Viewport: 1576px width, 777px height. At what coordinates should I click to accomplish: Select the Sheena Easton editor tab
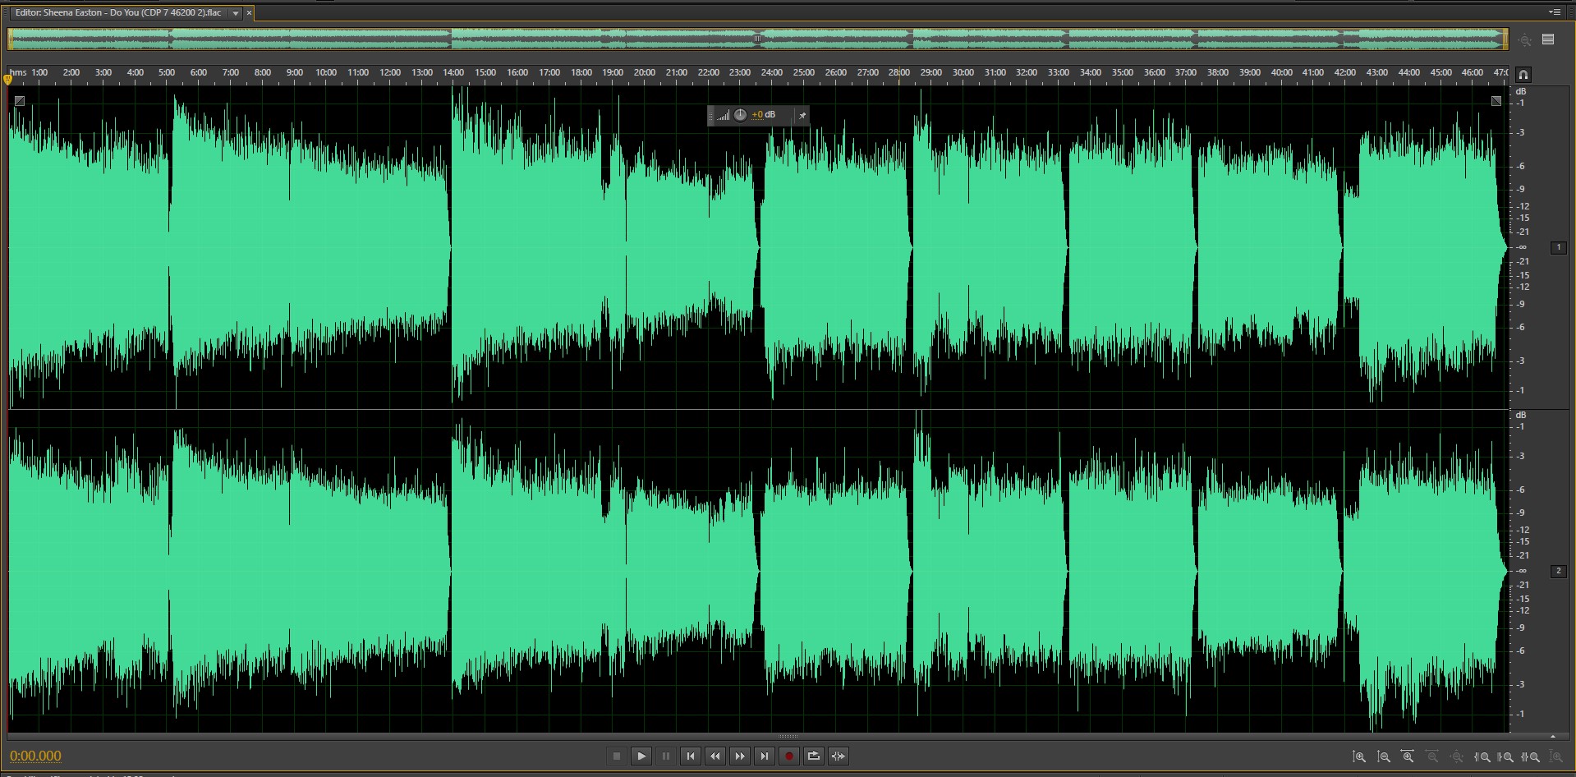(x=118, y=13)
